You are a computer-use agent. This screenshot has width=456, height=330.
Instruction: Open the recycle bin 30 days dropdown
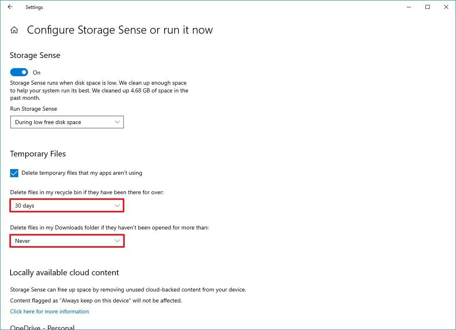tap(67, 206)
